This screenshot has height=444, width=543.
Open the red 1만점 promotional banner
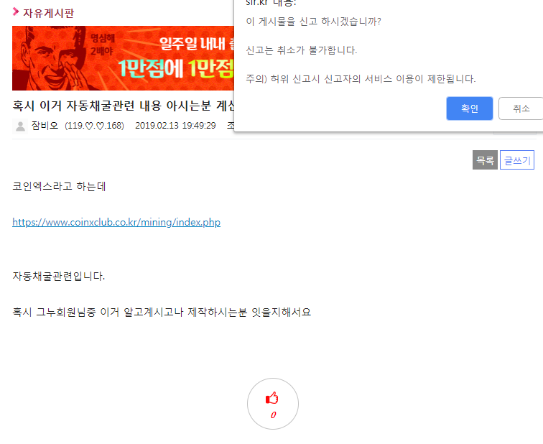coord(123,58)
